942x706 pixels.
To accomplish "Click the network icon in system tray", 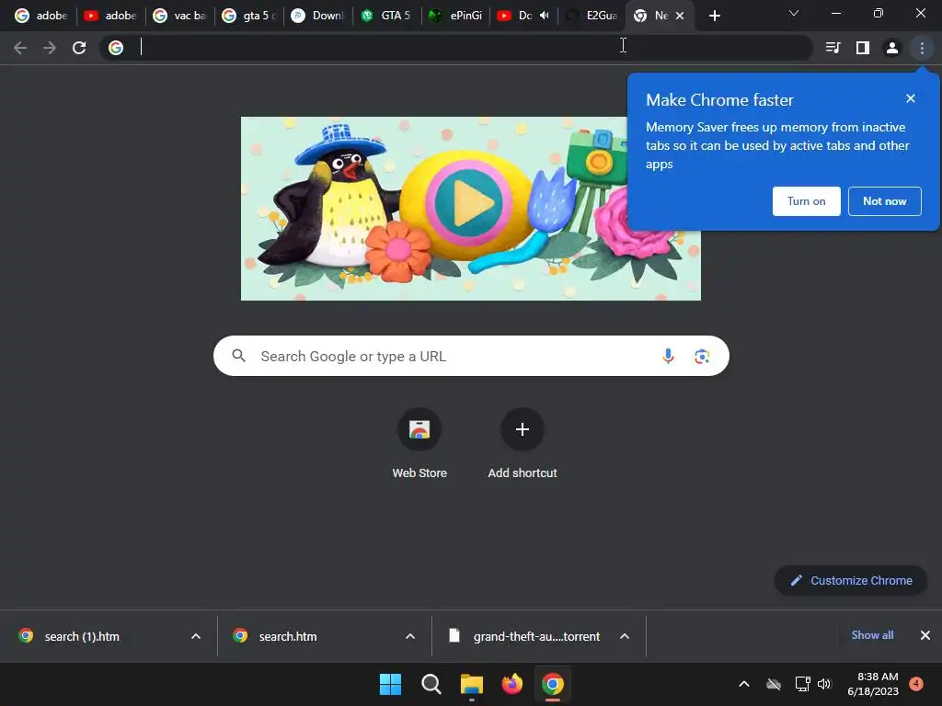I will pyautogui.click(x=802, y=684).
